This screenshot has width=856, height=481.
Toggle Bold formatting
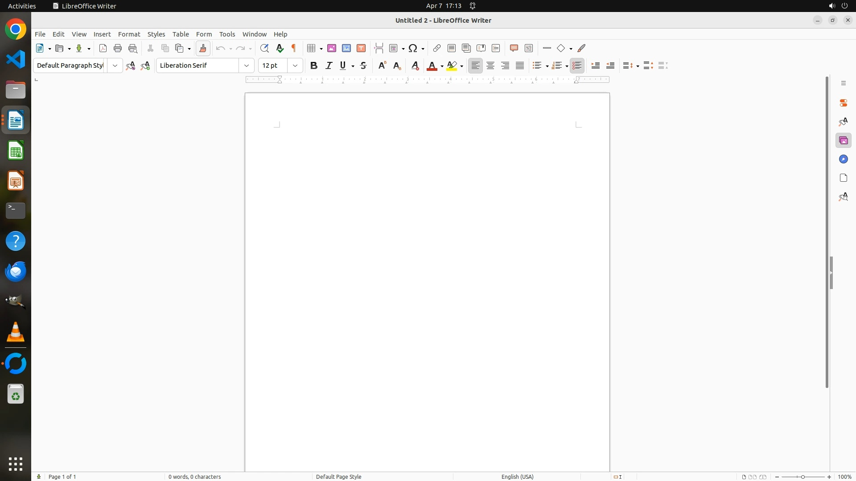pyautogui.click(x=314, y=65)
